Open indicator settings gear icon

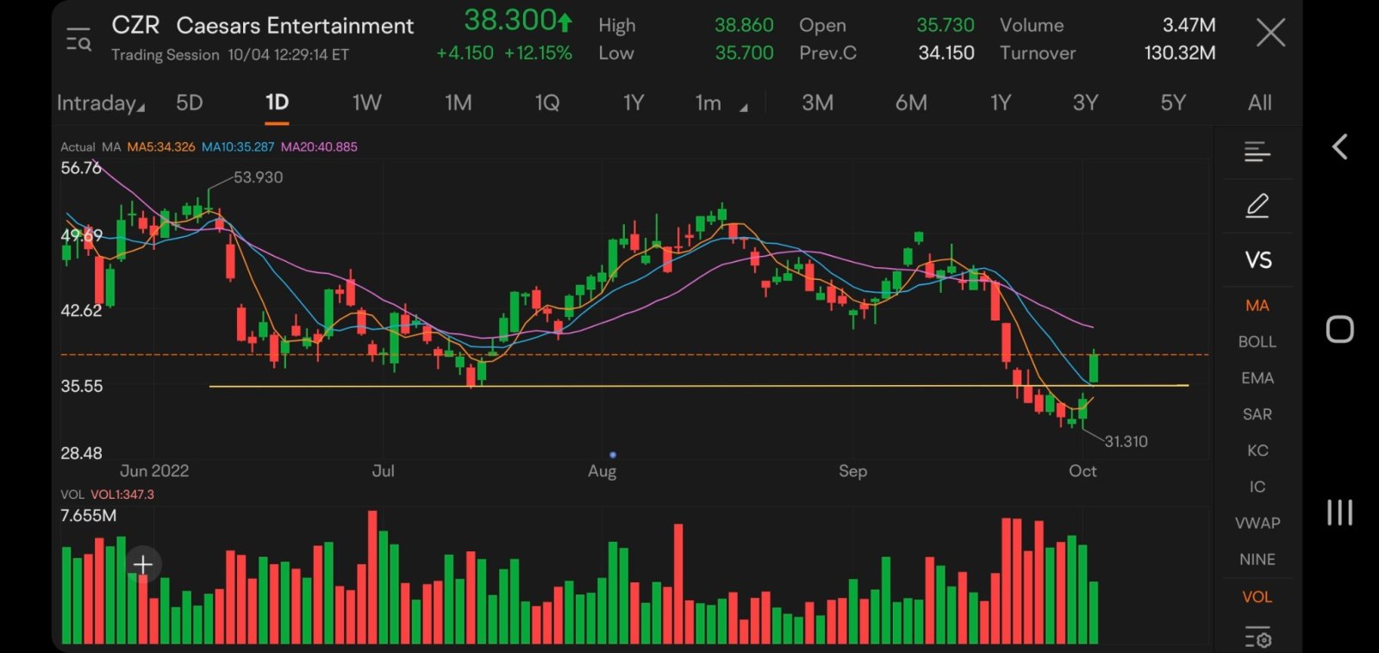click(x=1258, y=639)
